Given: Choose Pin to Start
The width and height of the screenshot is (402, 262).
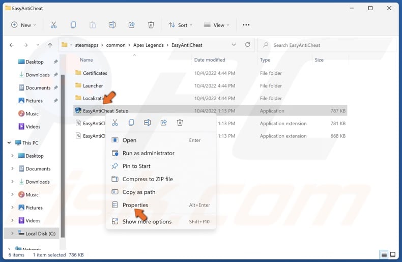Looking at the screenshot, I should tap(161, 166).
